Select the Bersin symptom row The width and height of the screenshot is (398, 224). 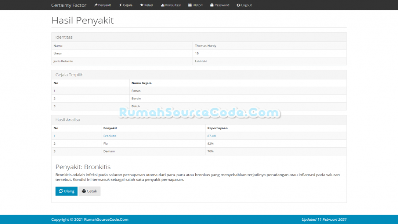[199, 99]
